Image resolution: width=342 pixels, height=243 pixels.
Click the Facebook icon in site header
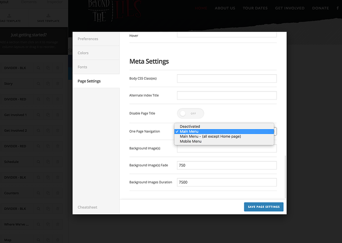click(x=338, y=8)
